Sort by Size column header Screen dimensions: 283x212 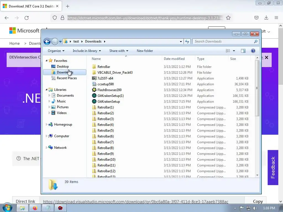240,59
